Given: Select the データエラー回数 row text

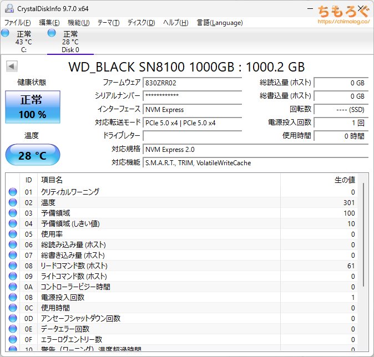Looking at the screenshot, I should click(x=65, y=329).
